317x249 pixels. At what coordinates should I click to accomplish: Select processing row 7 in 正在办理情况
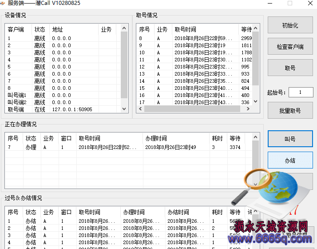(128, 147)
